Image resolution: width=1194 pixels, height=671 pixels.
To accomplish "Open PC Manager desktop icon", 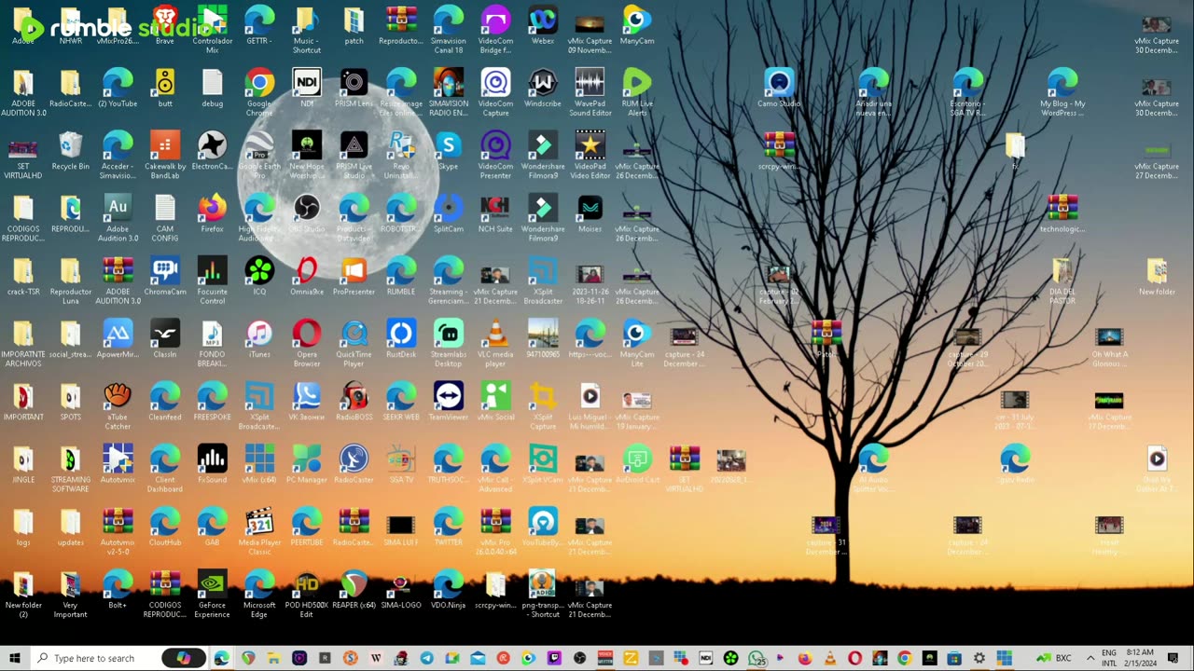I will 307,462.
